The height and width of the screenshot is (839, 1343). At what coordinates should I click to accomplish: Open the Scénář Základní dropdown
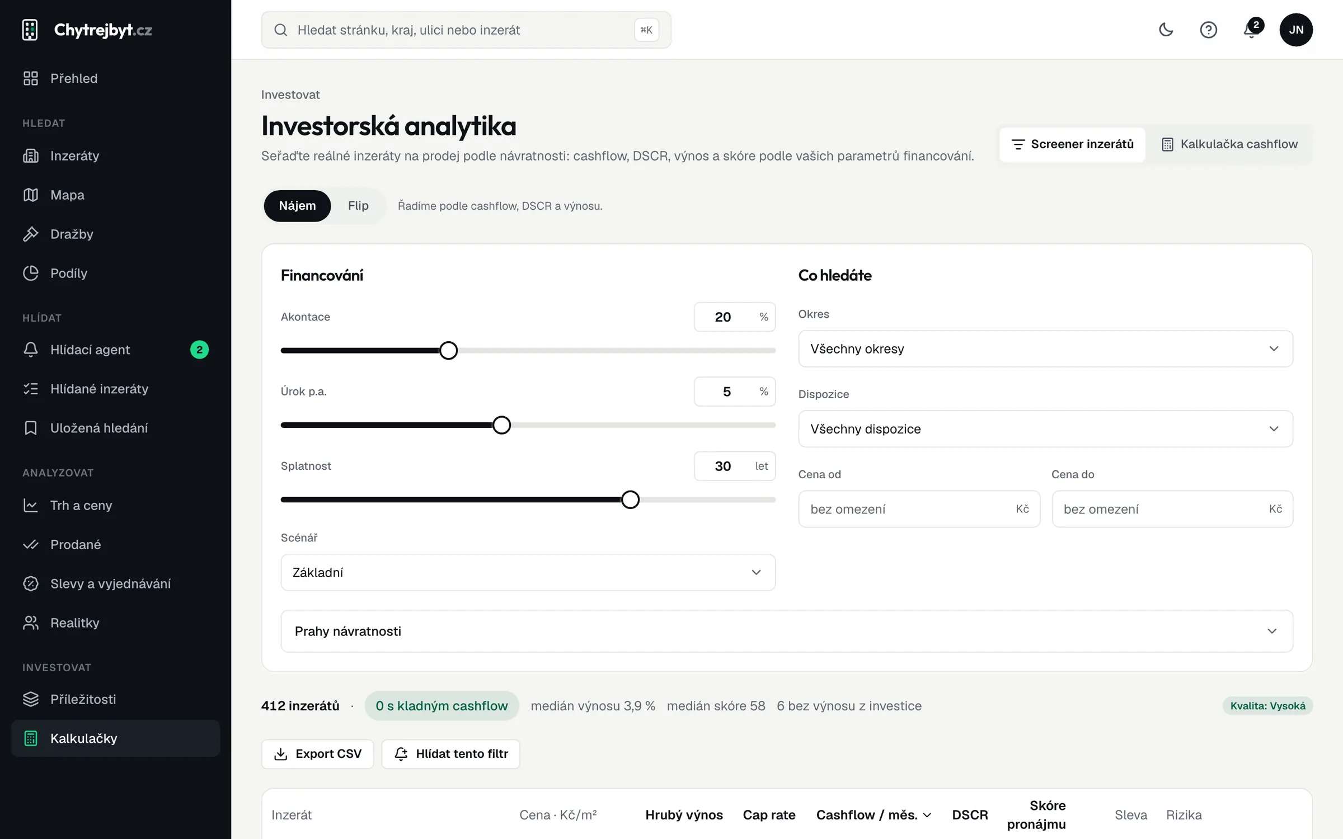click(x=528, y=572)
